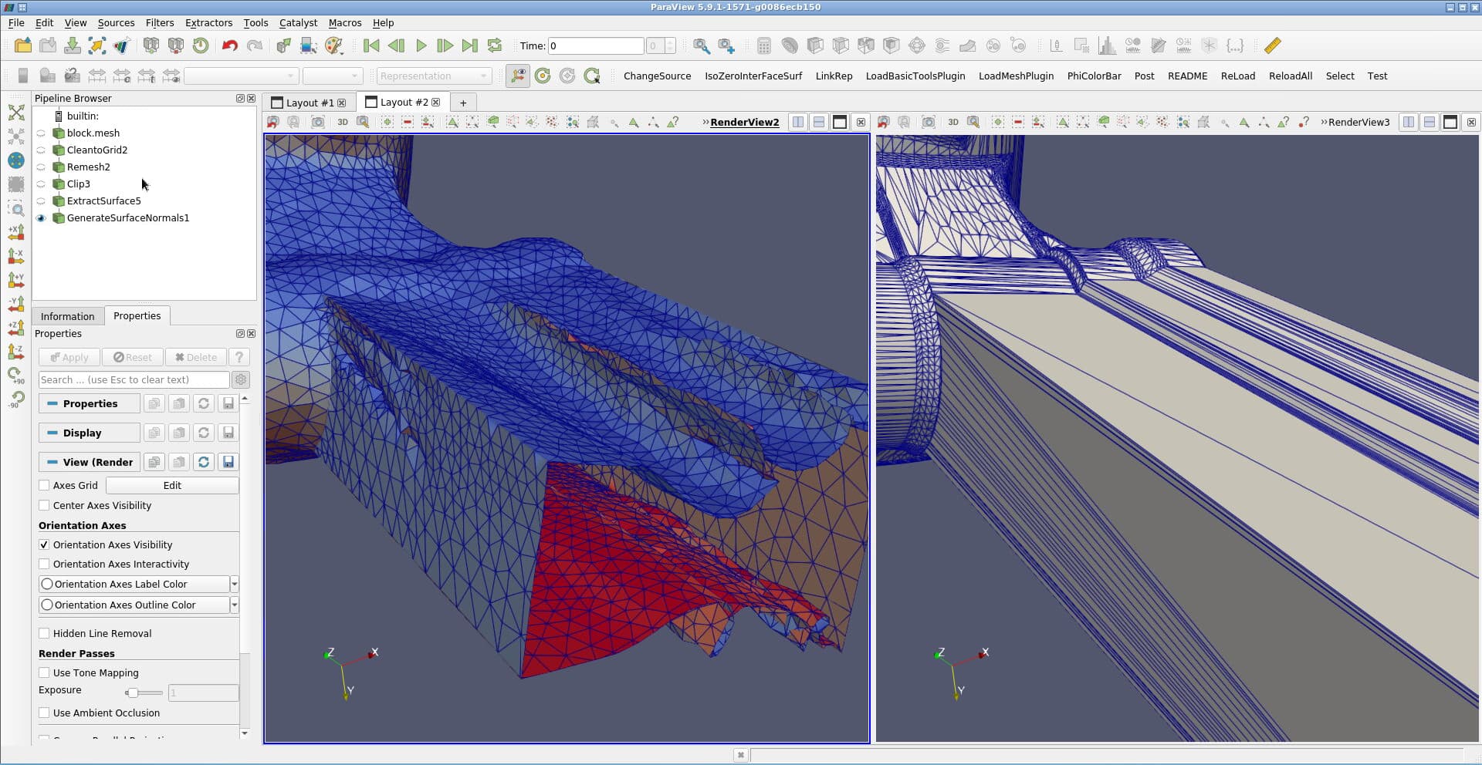Rotate view 90 degrees clockwise icon
This screenshot has width=1482, height=765.
coord(16,376)
